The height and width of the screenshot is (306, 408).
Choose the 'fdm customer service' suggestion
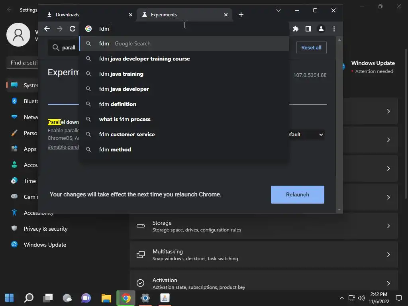click(x=184, y=134)
